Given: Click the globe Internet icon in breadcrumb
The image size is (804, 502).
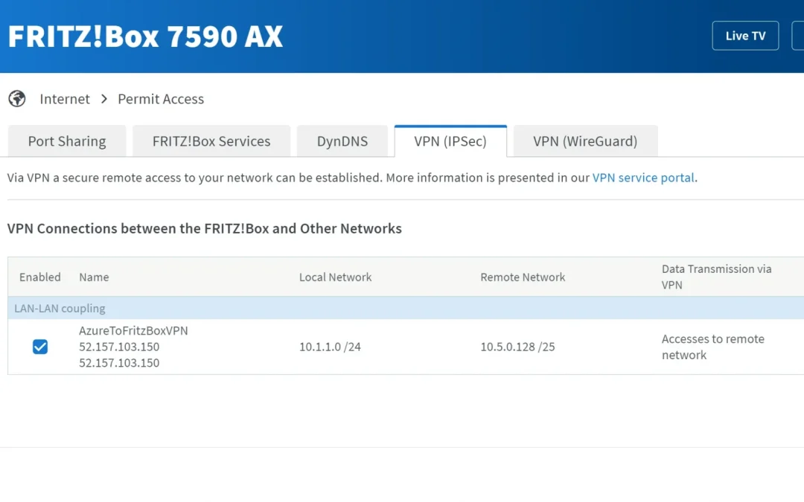Looking at the screenshot, I should tap(17, 98).
